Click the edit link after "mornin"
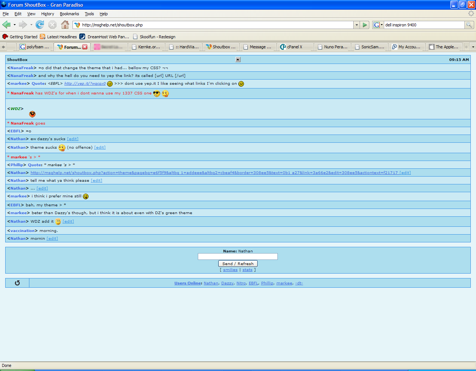Image resolution: width=476 pixels, height=371 pixels. 52,239
